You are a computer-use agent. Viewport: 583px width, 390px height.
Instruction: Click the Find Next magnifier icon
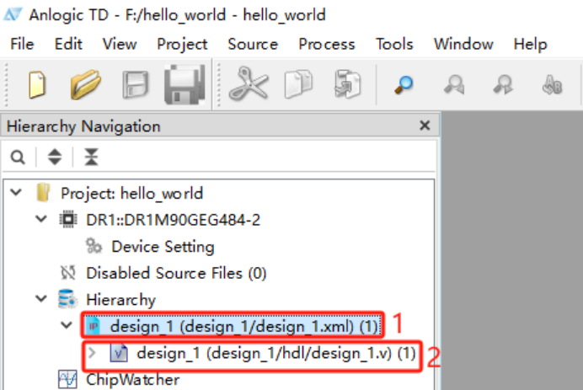click(503, 84)
